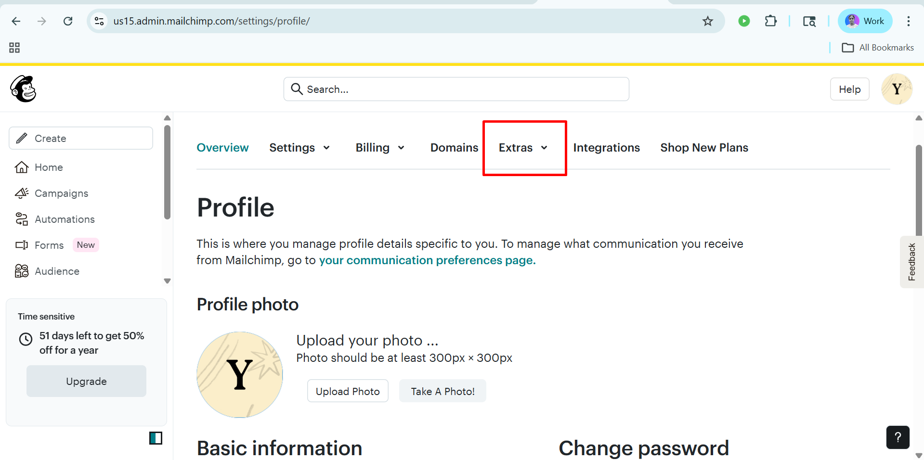
Task: Switch to the Overview tab
Action: coord(222,148)
